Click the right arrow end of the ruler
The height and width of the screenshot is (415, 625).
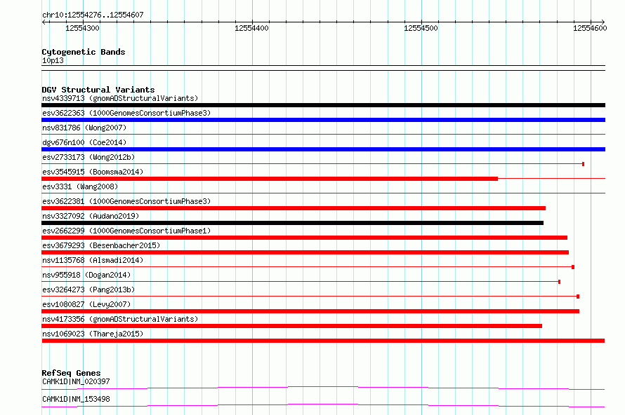point(603,22)
